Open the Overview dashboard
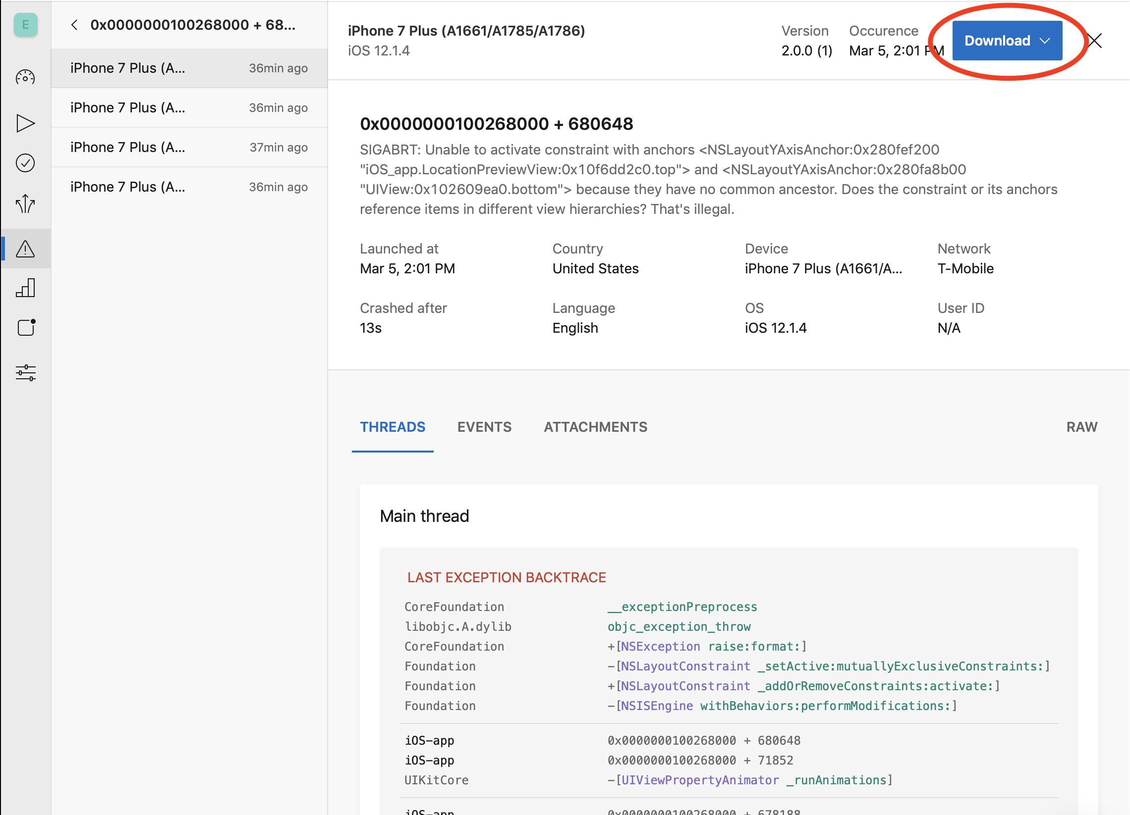Image resolution: width=1130 pixels, height=815 pixels. point(25,77)
